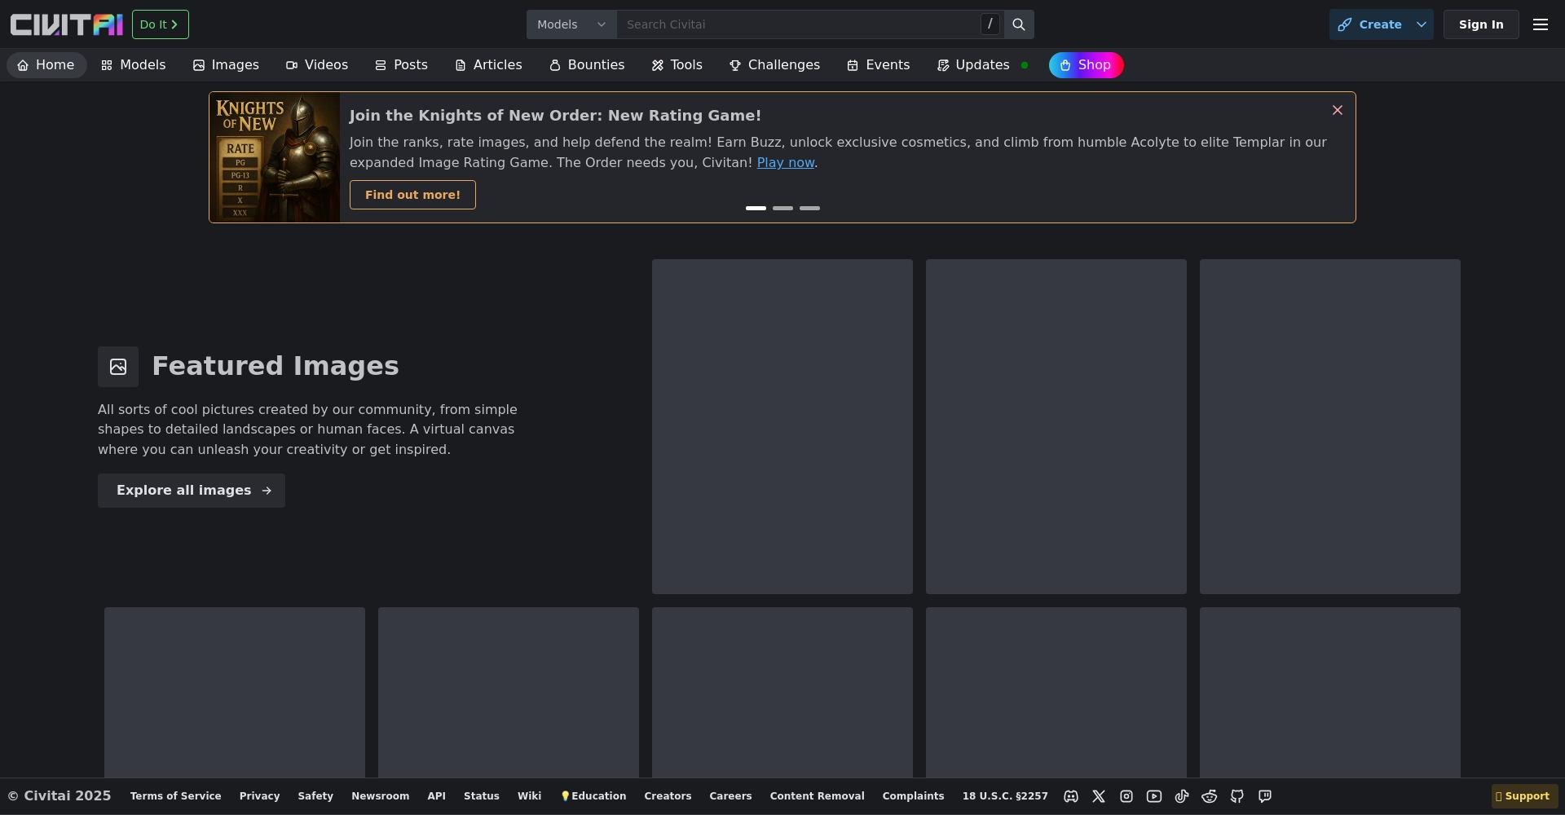Click the Play now link
The image size is (1565, 815).
pos(786,163)
